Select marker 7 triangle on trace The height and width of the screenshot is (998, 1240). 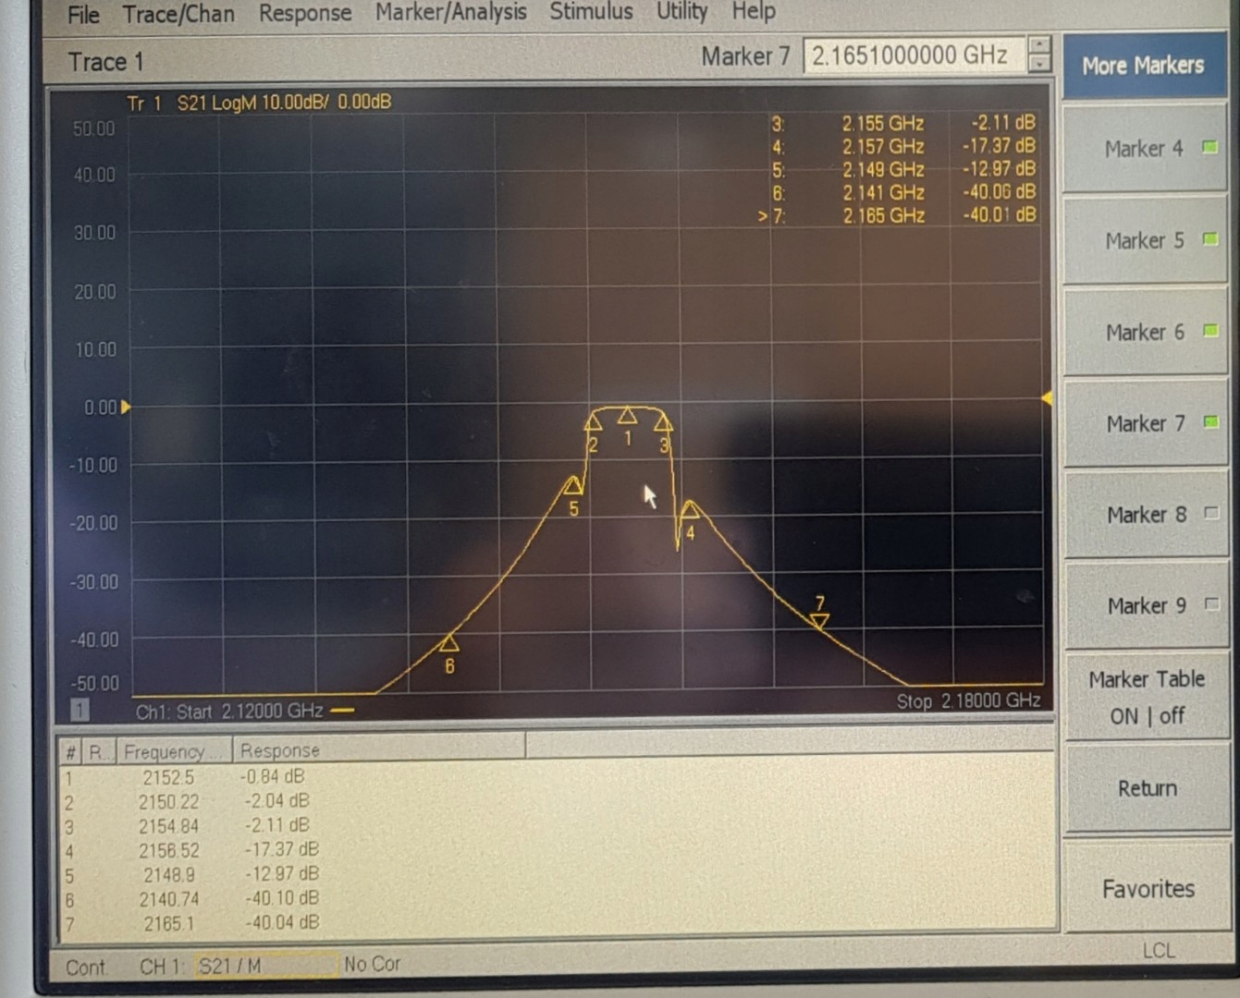point(820,622)
